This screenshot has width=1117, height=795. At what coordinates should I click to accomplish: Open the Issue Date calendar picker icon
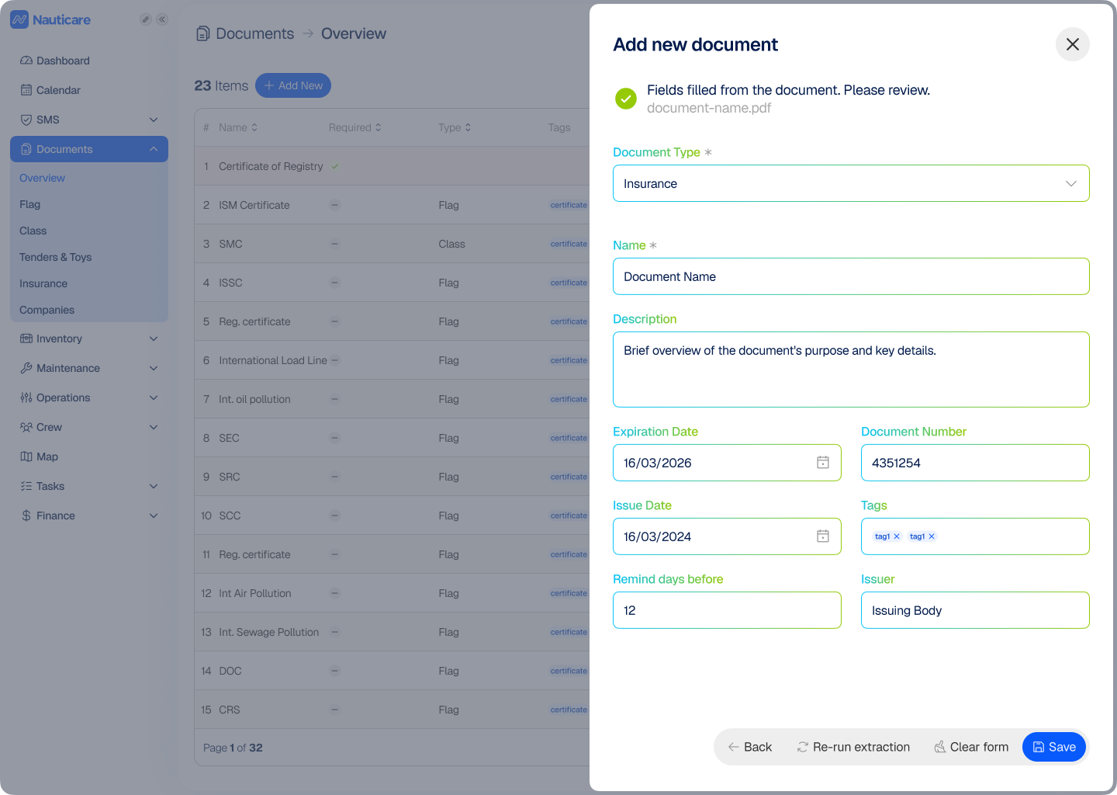click(823, 536)
